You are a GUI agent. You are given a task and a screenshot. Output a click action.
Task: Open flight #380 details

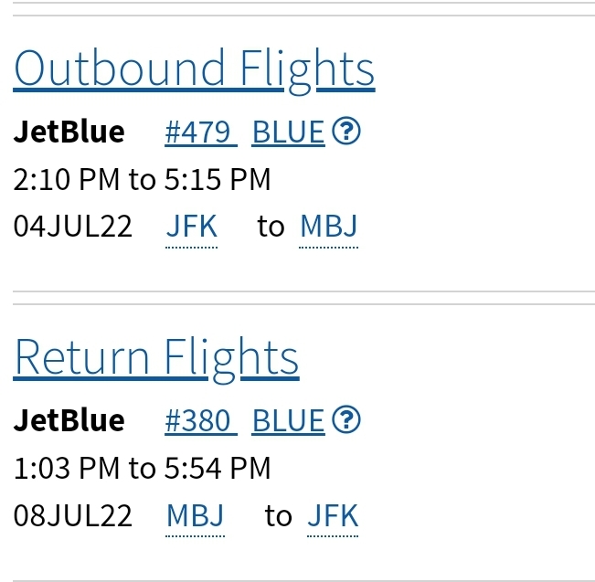[200, 421]
